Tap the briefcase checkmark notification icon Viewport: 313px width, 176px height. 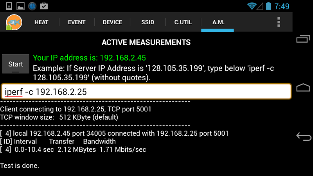44,6
